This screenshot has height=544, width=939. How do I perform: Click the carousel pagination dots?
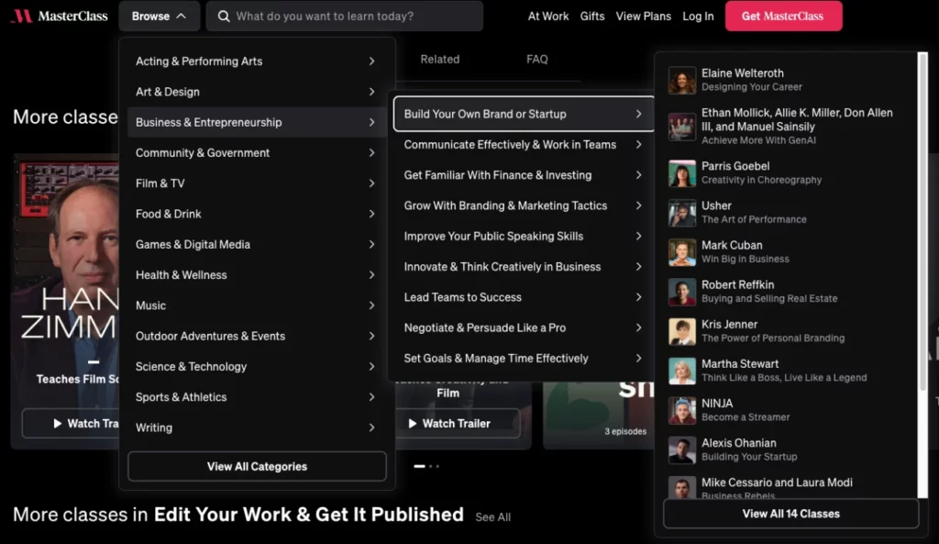click(426, 466)
